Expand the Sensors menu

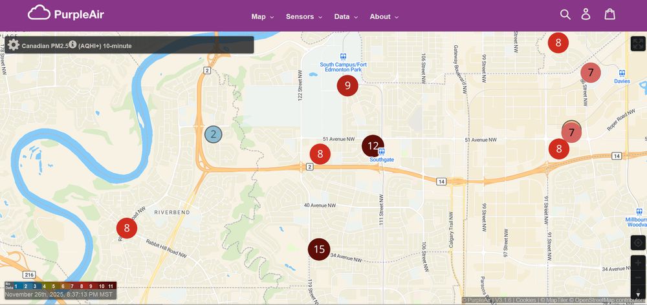tap(303, 17)
